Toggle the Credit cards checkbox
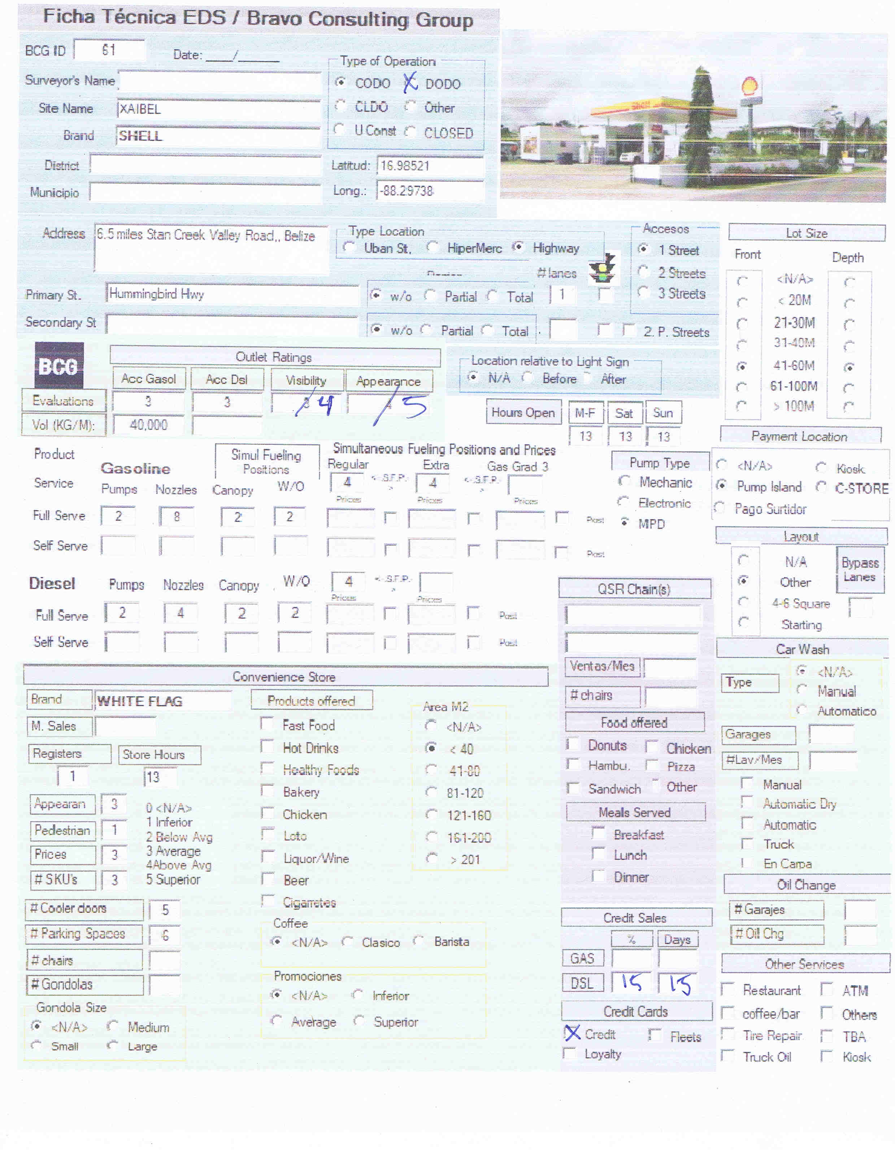This screenshot has width=895, height=1166. click(572, 1033)
